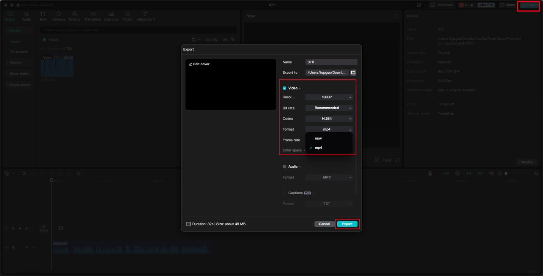The image size is (543, 276).
Task: Click the timeline zoom slider
Action: point(518,173)
